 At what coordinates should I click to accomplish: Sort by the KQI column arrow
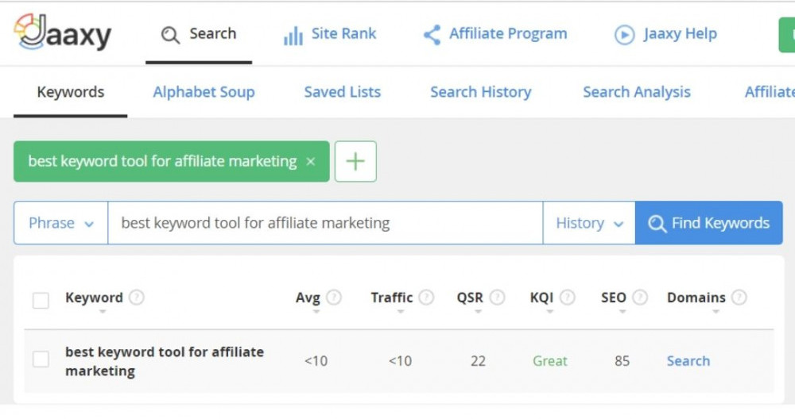(x=550, y=312)
